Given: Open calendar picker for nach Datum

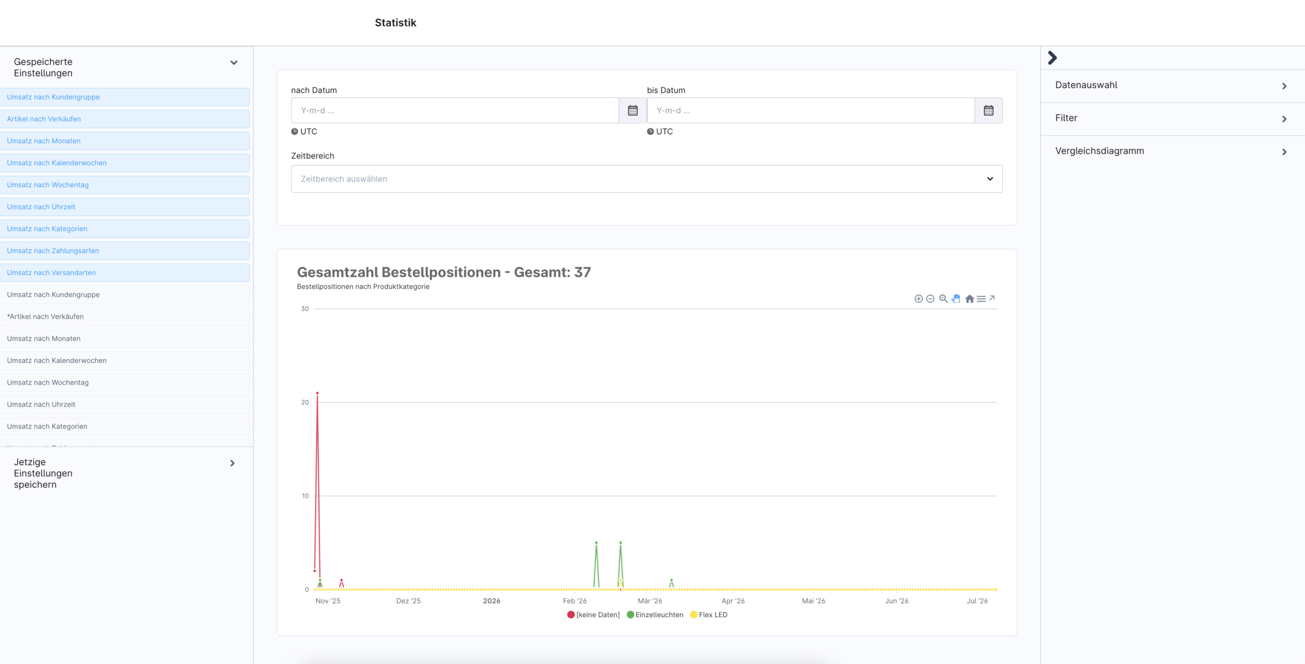Looking at the screenshot, I should click(x=633, y=110).
